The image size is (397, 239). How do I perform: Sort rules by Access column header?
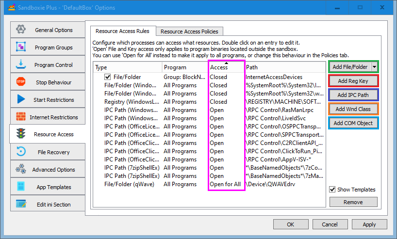[226, 67]
